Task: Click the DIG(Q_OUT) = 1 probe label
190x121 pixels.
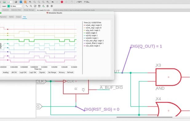Action: pos(146,46)
